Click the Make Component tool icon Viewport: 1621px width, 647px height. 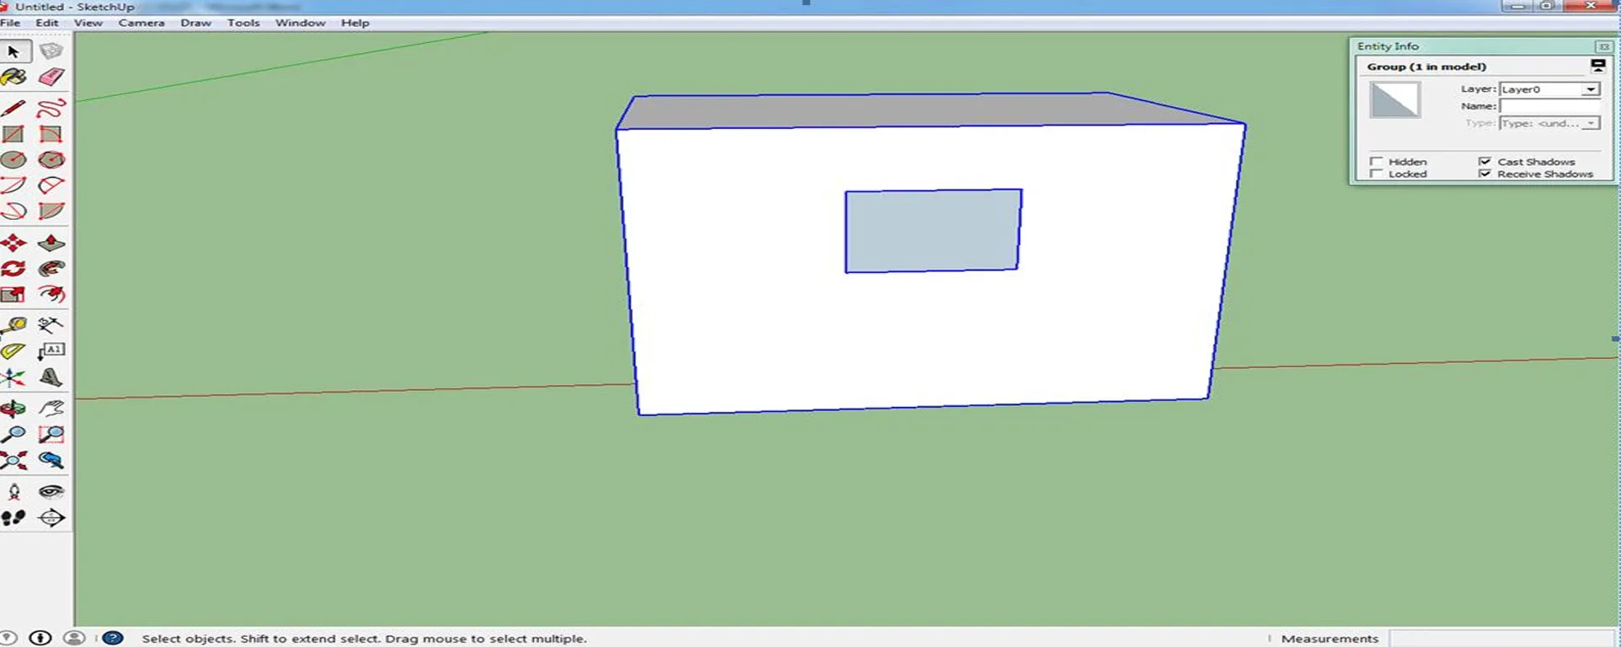(x=51, y=51)
